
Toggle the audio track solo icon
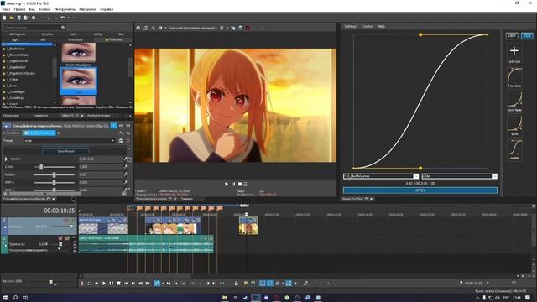click(67, 238)
